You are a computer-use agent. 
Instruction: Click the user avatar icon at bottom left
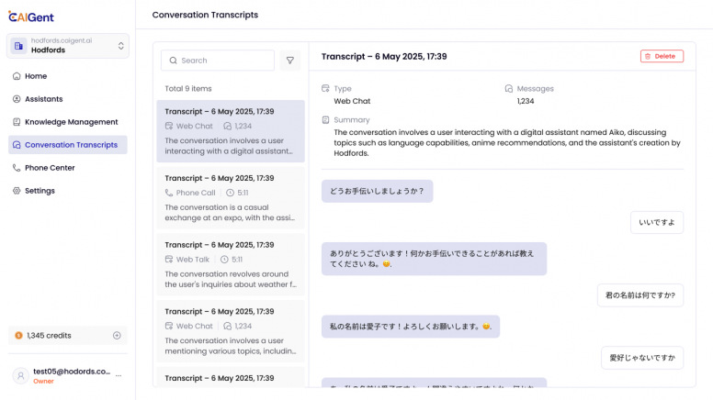click(19, 376)
